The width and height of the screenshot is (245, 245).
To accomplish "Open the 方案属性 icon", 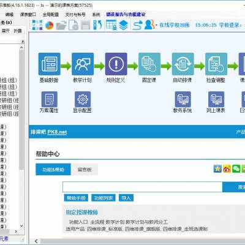I will pos(49,99).
